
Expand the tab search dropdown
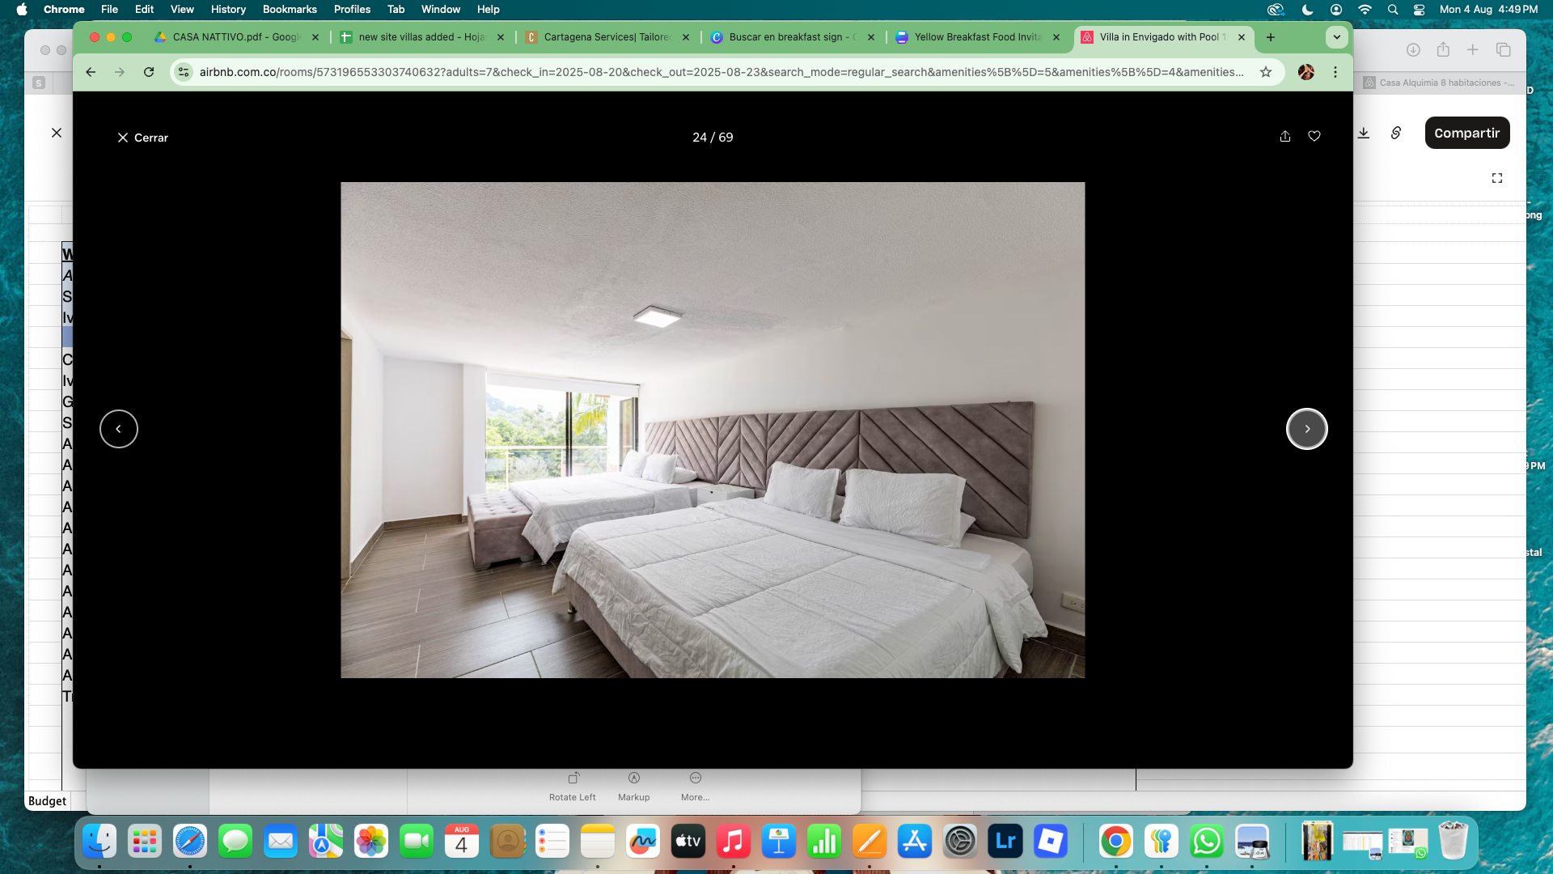1336,37
